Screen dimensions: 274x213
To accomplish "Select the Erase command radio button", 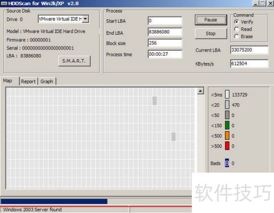I will pyautogui.click(x=236, y=37).
